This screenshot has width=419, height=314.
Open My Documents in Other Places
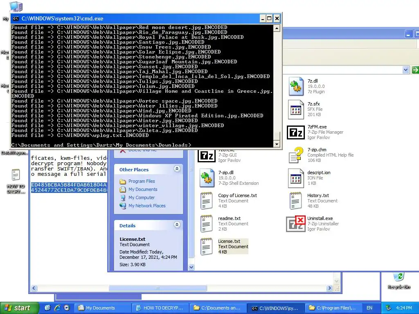pos(143,189)
